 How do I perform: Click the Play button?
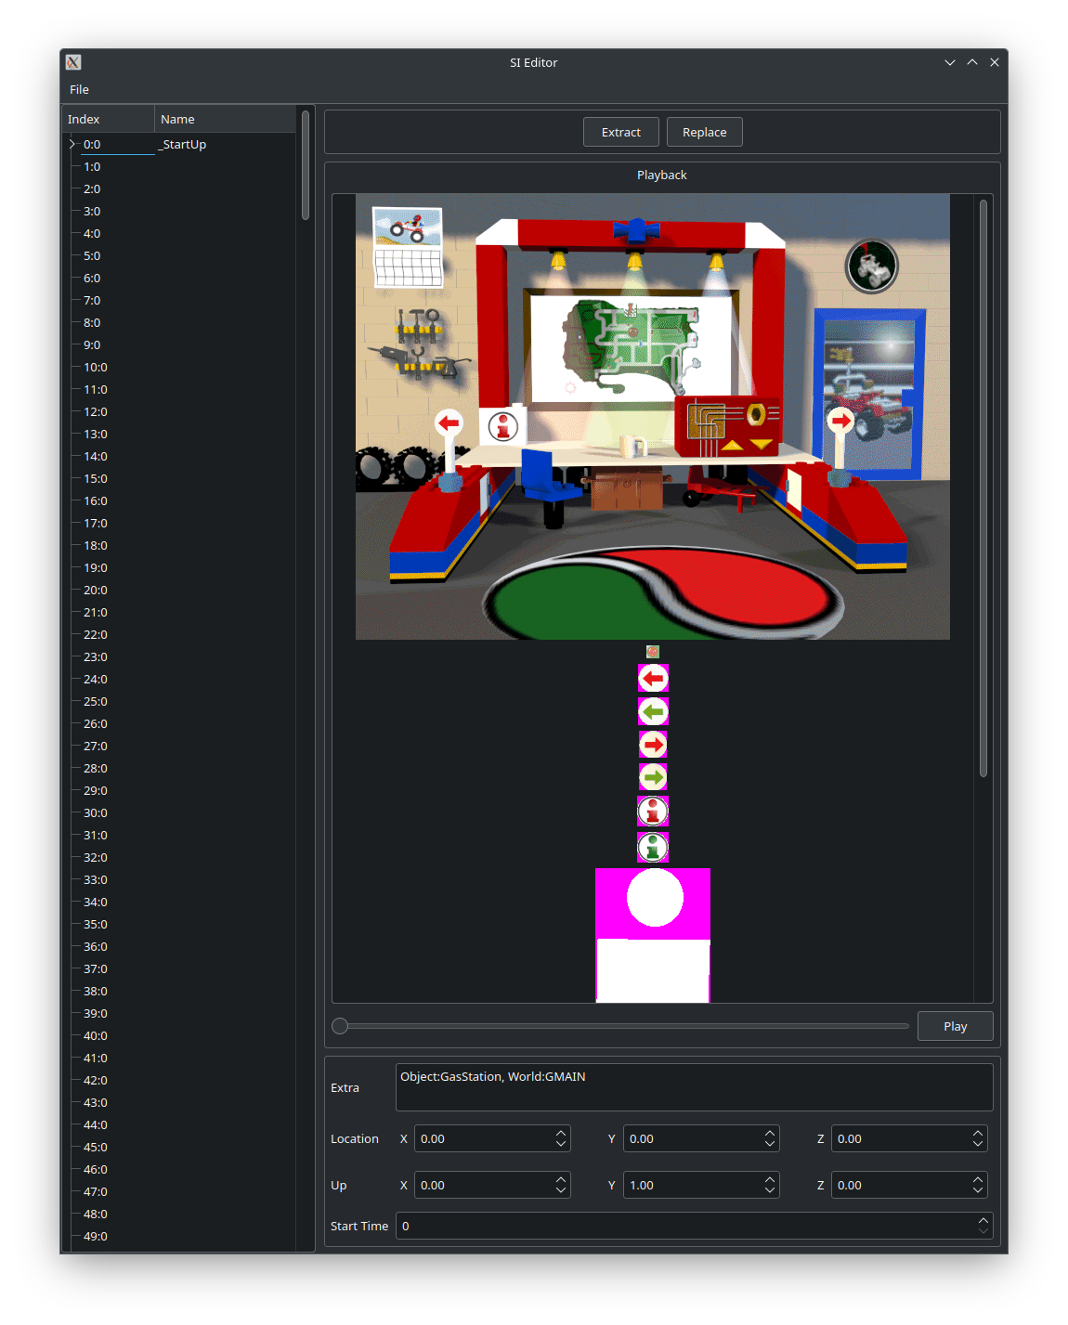[956, 1026]
